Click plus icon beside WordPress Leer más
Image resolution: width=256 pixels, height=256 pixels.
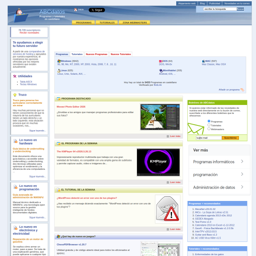point(168,230)
